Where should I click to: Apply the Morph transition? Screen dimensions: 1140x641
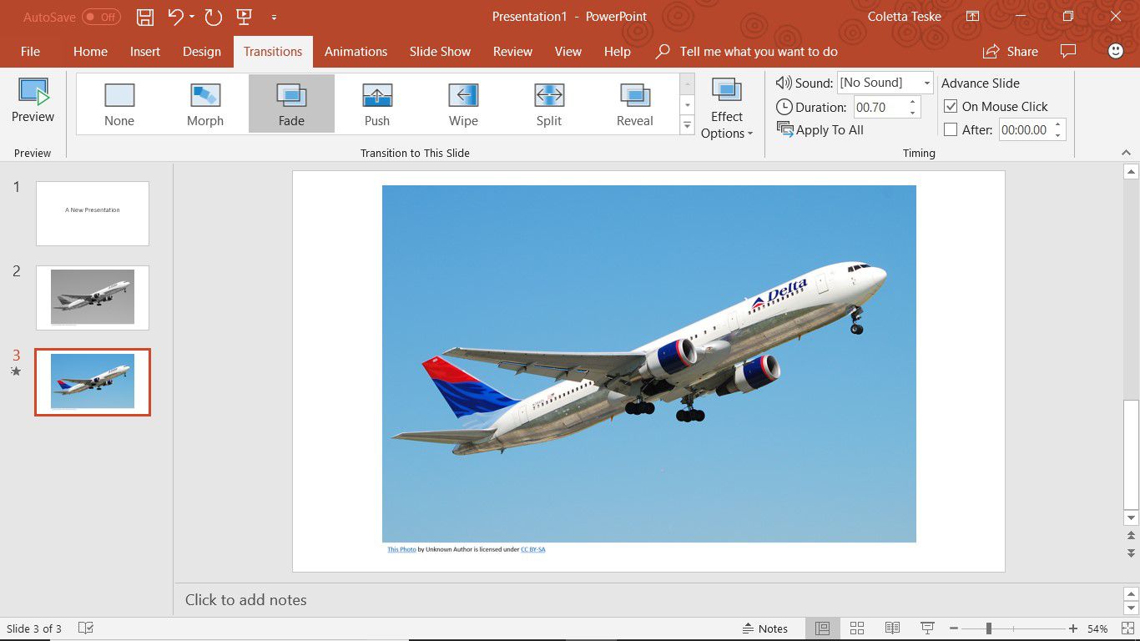coord(205,103)
